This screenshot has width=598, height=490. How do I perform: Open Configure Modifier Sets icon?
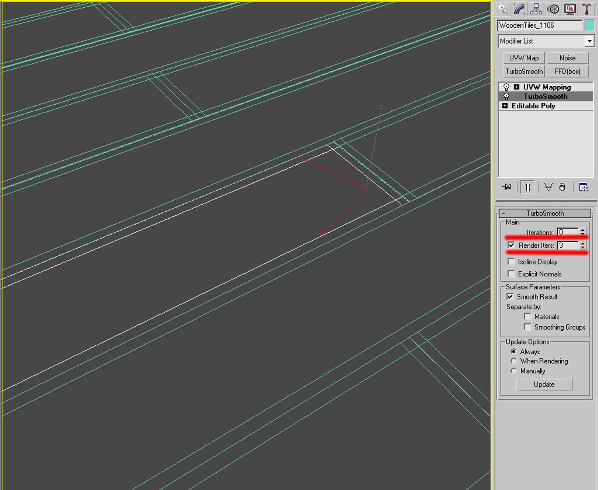coord(584,187)
